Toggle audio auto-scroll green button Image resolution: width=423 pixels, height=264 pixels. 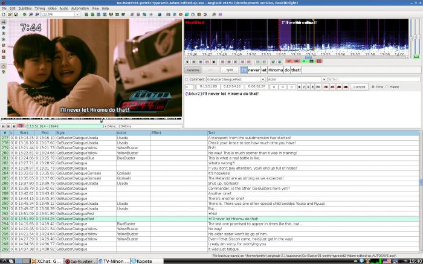click(x=304, y=61)
